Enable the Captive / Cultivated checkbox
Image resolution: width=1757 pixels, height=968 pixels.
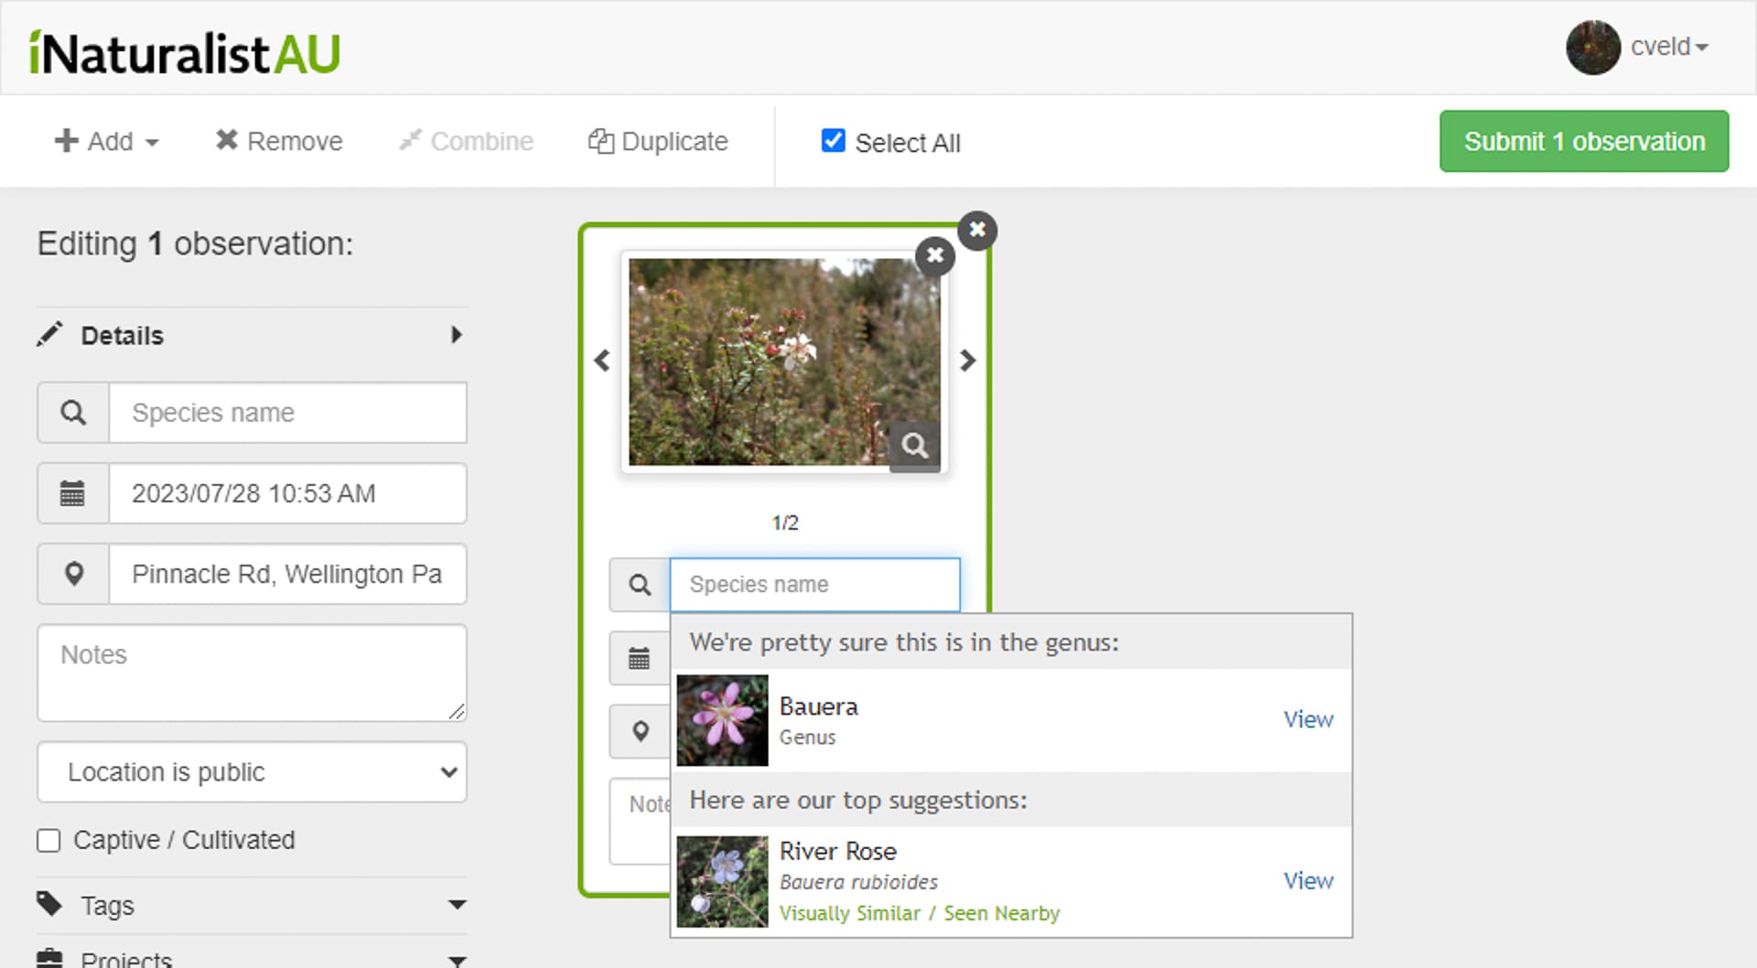(49, 840)
